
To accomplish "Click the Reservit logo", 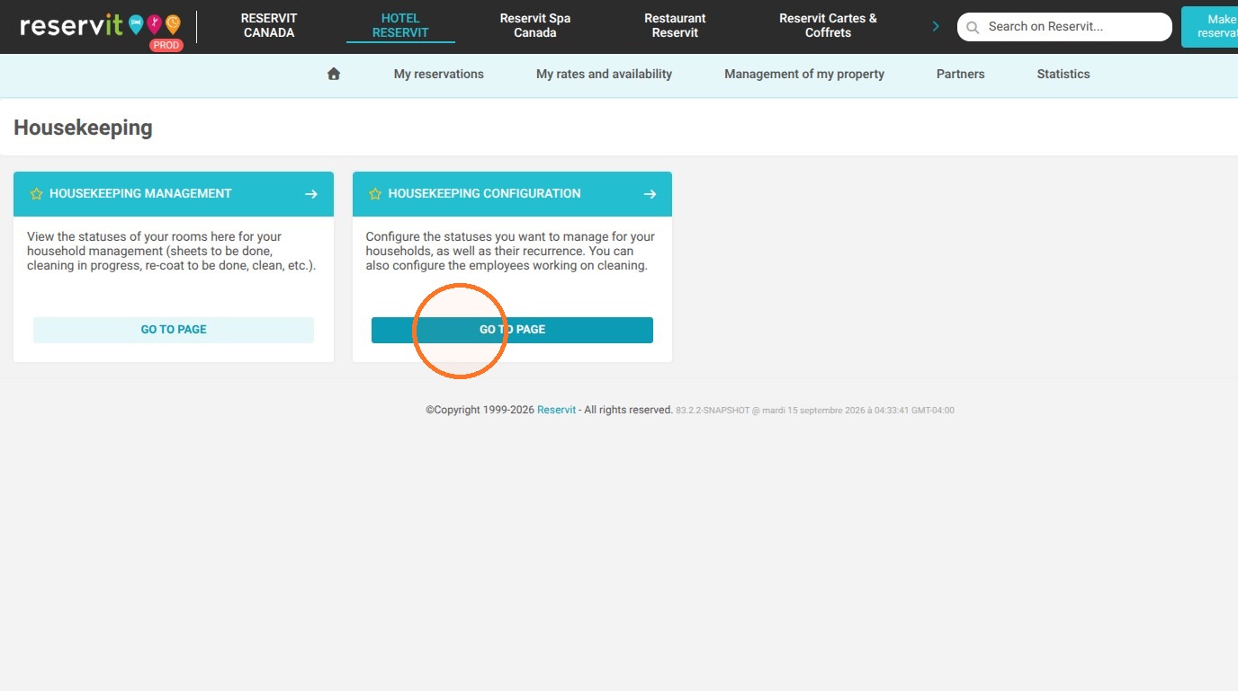I will tap(100, 25).
